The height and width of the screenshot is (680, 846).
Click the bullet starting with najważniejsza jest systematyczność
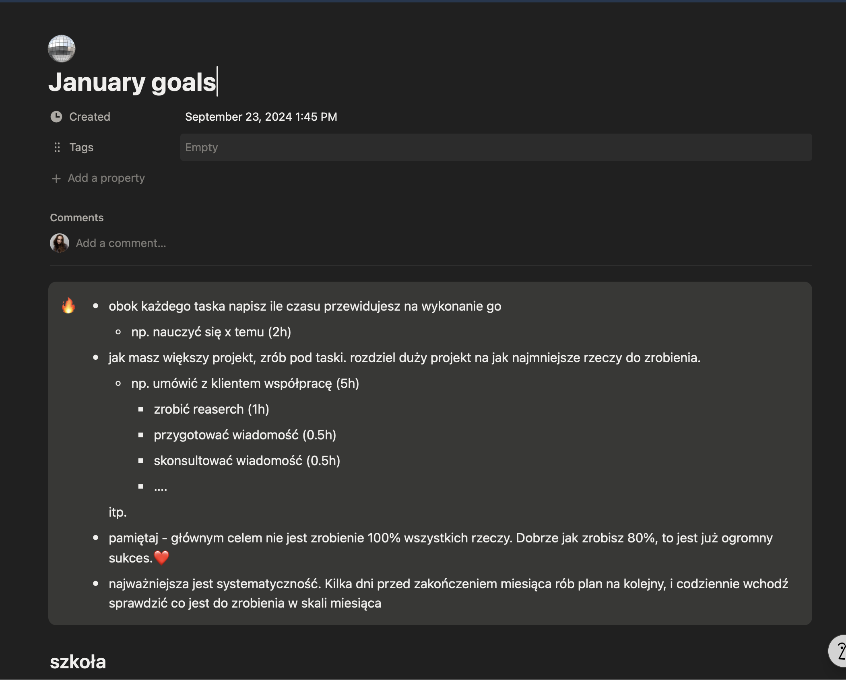tap(448, 593)
